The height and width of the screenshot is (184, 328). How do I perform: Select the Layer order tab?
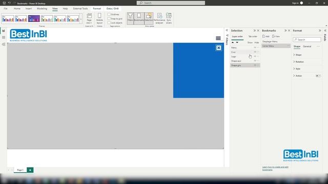coord(237,36)
